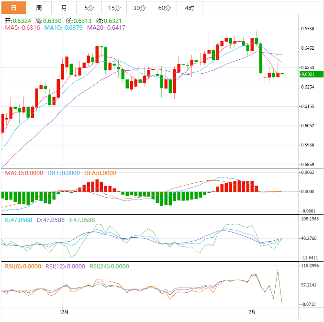324x322 pixels.
Task: Click the DEA value label
Action: coord(102,173)
